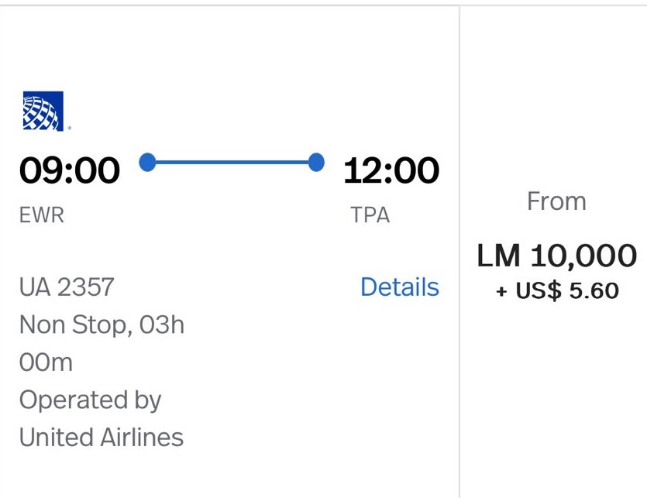Select the LM 10,000 miles fare
Viewport: 647px width, 498px height.
(x=556, y=256)
